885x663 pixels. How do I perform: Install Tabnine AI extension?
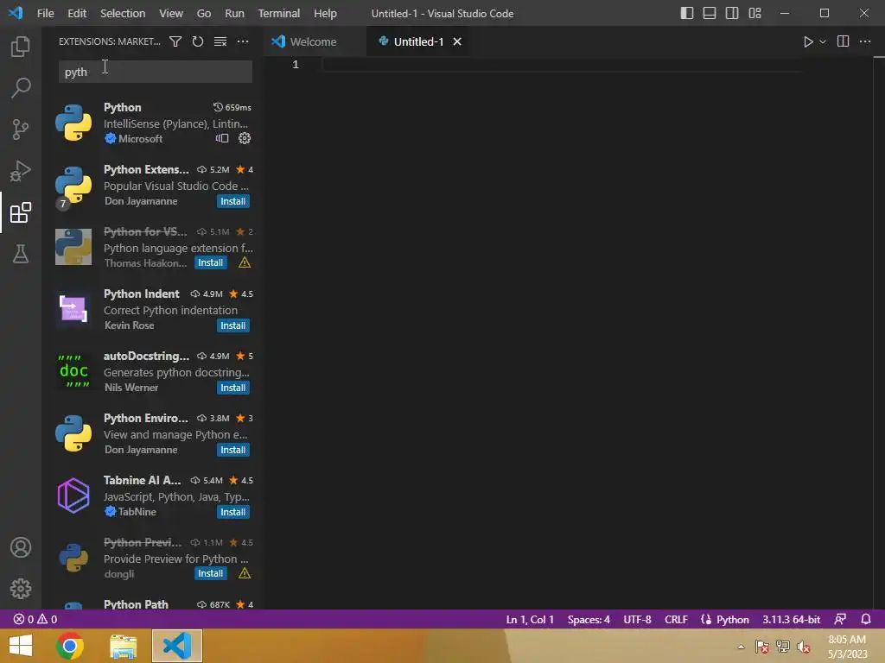coord(232,512)
